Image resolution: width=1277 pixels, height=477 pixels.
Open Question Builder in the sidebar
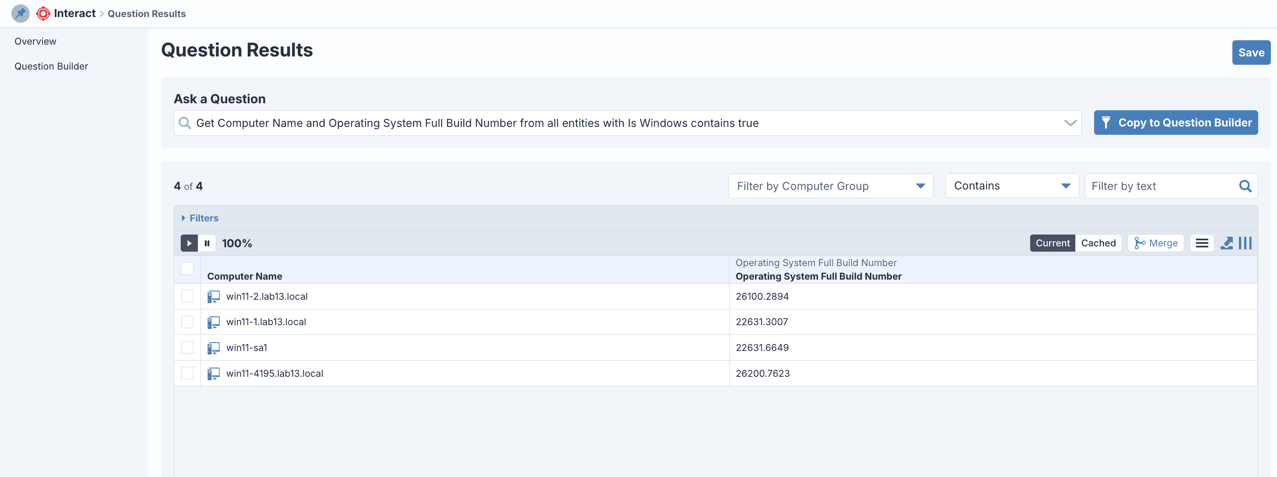click(51, 67)
